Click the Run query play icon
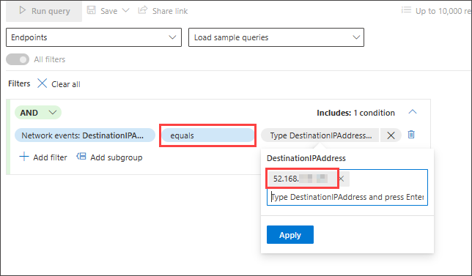The width and height of the screenshot is (472, 276). pyautogui.click(x=23, y=10)
